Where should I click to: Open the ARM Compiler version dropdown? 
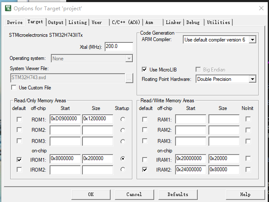coord(219,40)
